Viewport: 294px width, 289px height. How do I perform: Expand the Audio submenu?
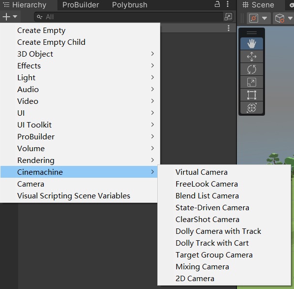[x=80, y=90]
